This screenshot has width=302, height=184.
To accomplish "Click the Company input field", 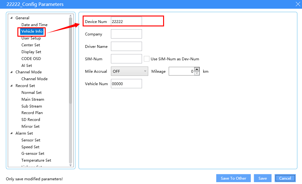I will [126, 34].
